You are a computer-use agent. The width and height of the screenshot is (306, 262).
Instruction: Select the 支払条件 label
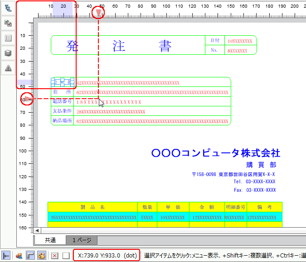point(62,111)
